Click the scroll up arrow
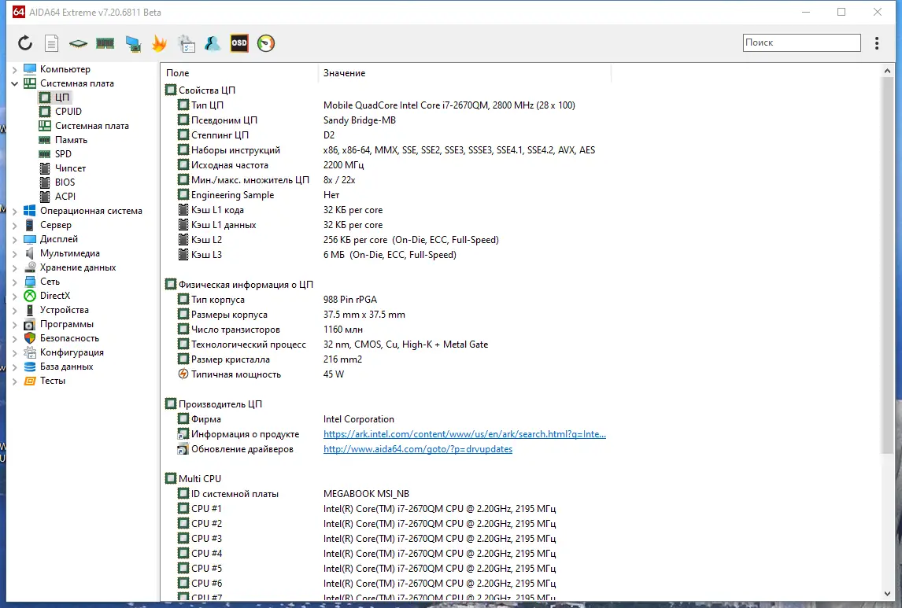 tap(887, 71)
